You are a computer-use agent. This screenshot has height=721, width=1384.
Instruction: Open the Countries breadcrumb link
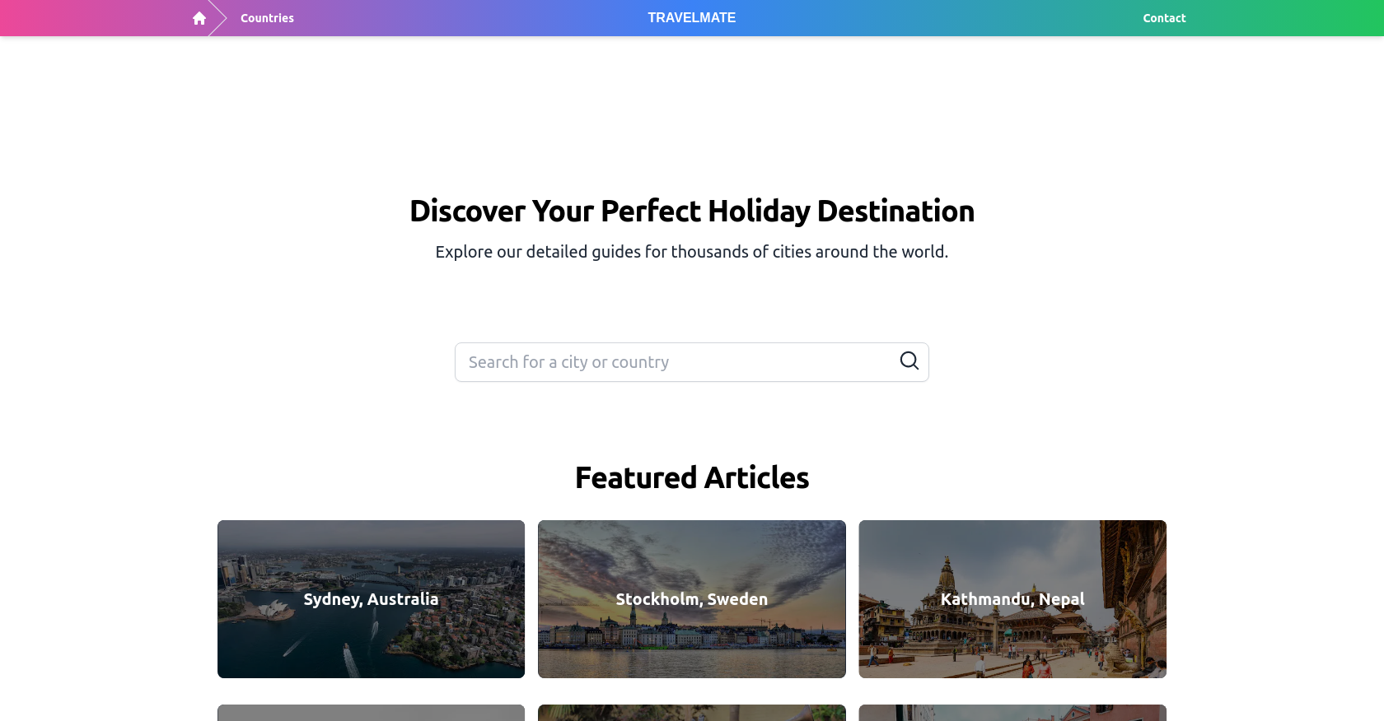point(267,18)
